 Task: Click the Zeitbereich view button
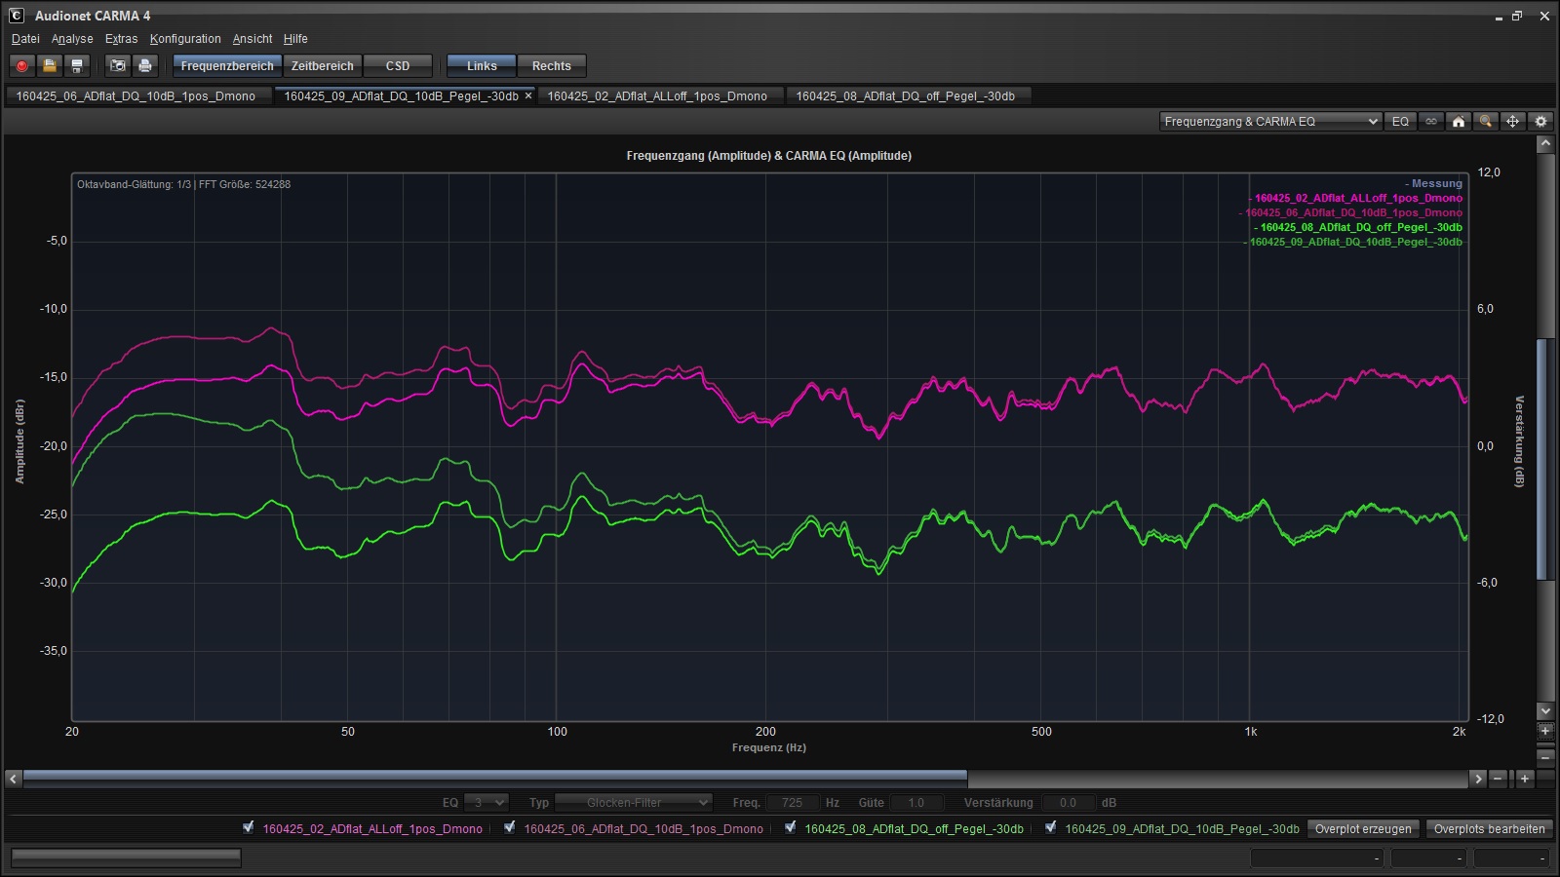322,66
